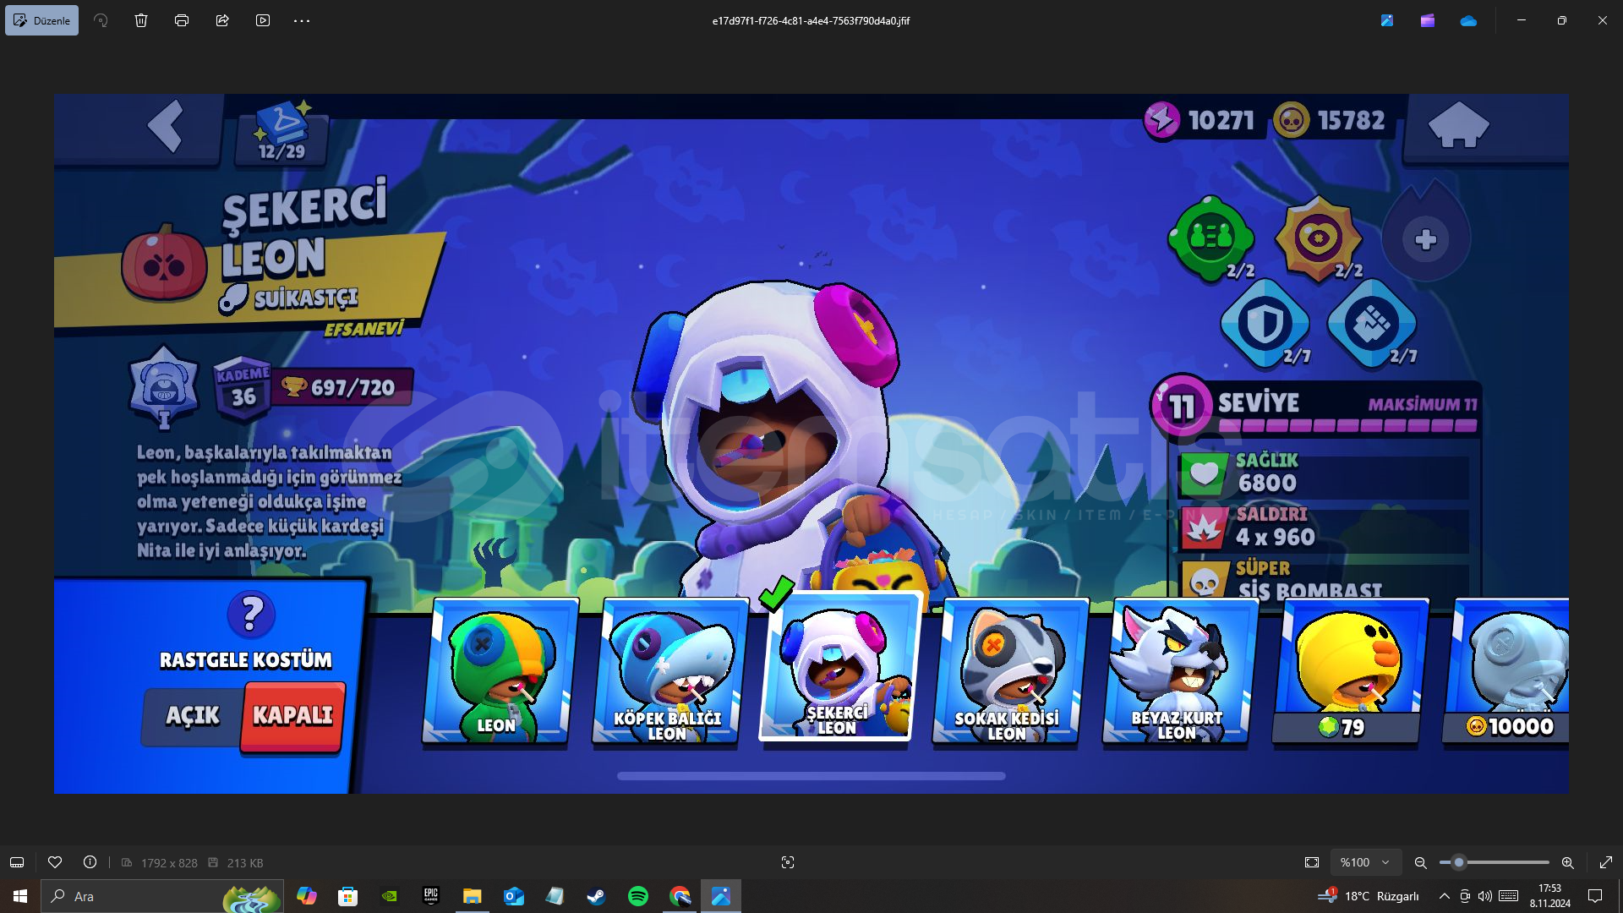Open the three-dot more options menu

(302, 20)
